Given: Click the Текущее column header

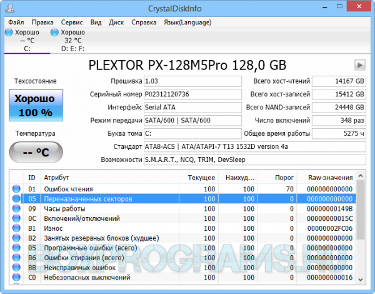Looking at the screenshot, I should [199, 178].
